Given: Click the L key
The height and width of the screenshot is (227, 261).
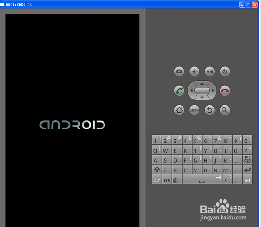Looking at the screenshot, I should [237, 159].
